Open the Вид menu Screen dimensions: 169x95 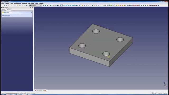(x=12, y=3)
